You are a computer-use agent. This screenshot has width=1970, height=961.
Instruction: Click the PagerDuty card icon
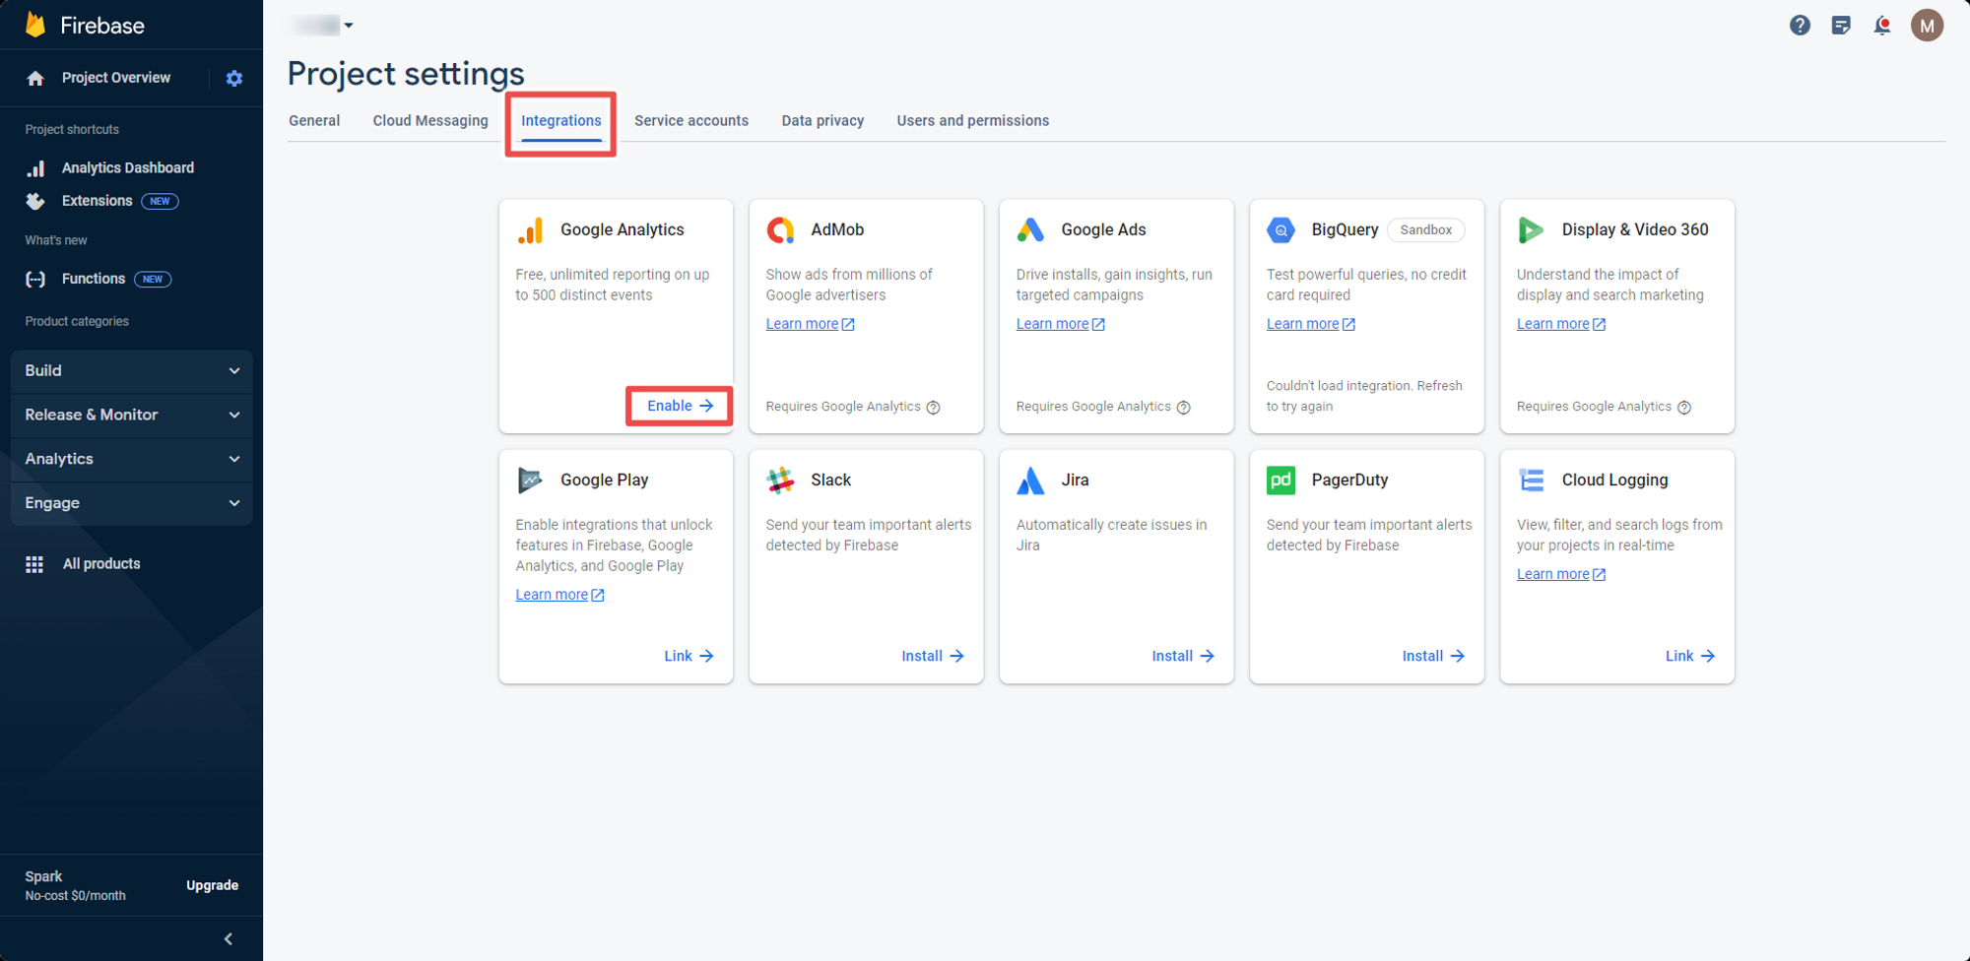pyautogui.click(x=1280, y=480)
